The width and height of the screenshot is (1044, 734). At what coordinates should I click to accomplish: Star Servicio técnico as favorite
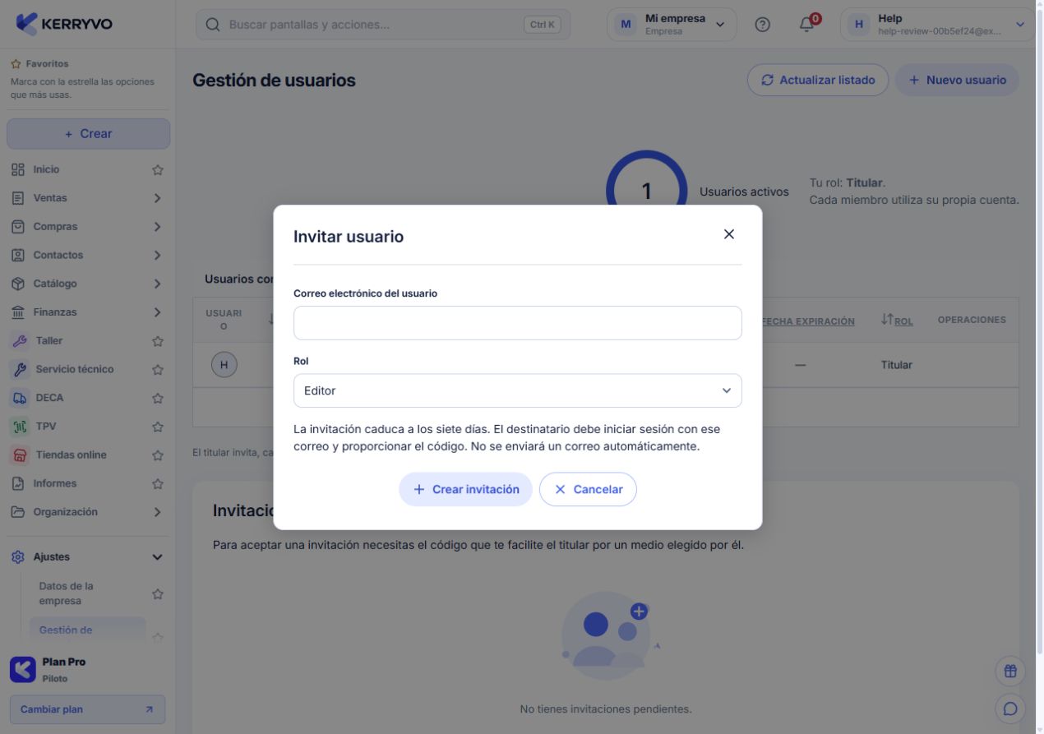[158, 370]
